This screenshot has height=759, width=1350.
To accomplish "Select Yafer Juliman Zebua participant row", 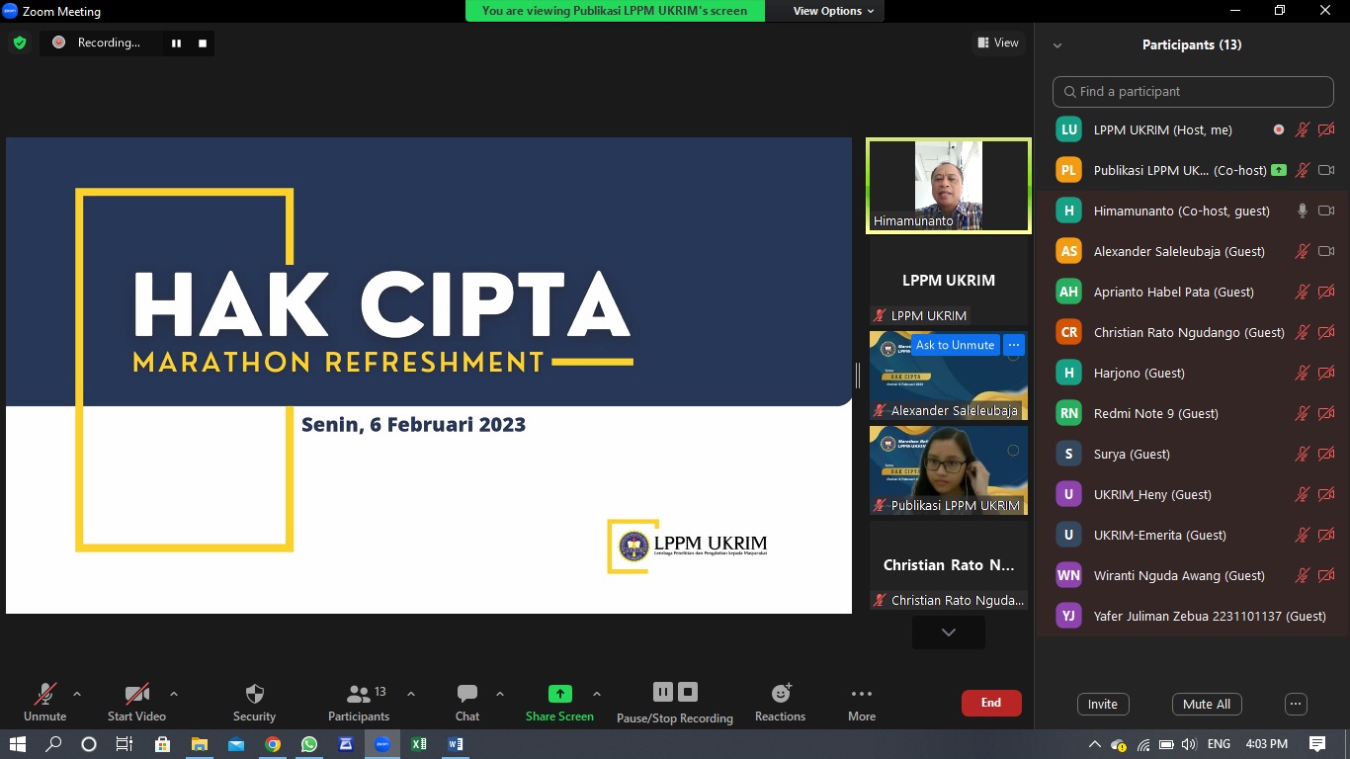I will click(1193, 616).
